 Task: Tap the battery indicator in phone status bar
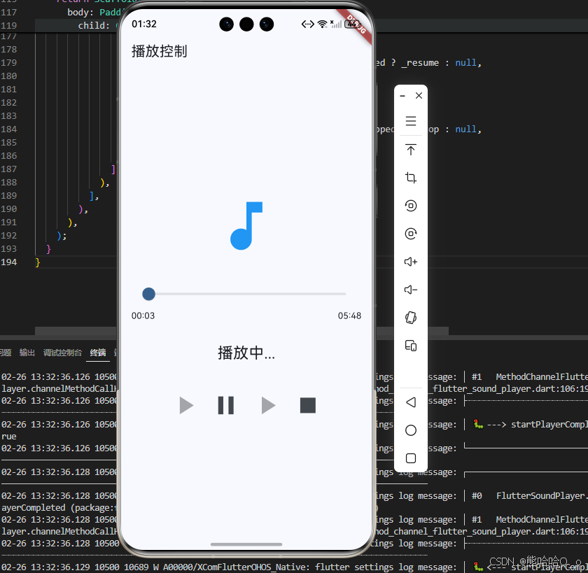coord(353,24)
